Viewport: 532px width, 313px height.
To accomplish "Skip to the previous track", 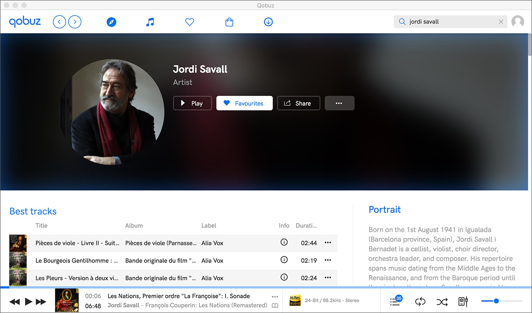I will (x=15, y=302).
